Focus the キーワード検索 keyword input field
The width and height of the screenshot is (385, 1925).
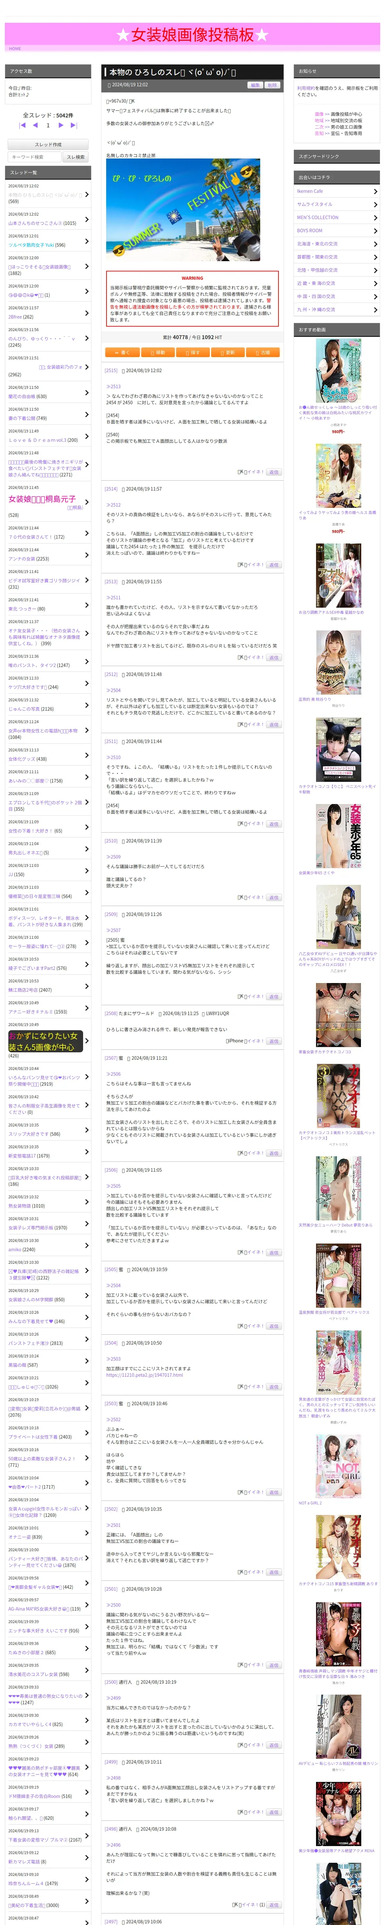pyautogui.click(x=34, y=157)
